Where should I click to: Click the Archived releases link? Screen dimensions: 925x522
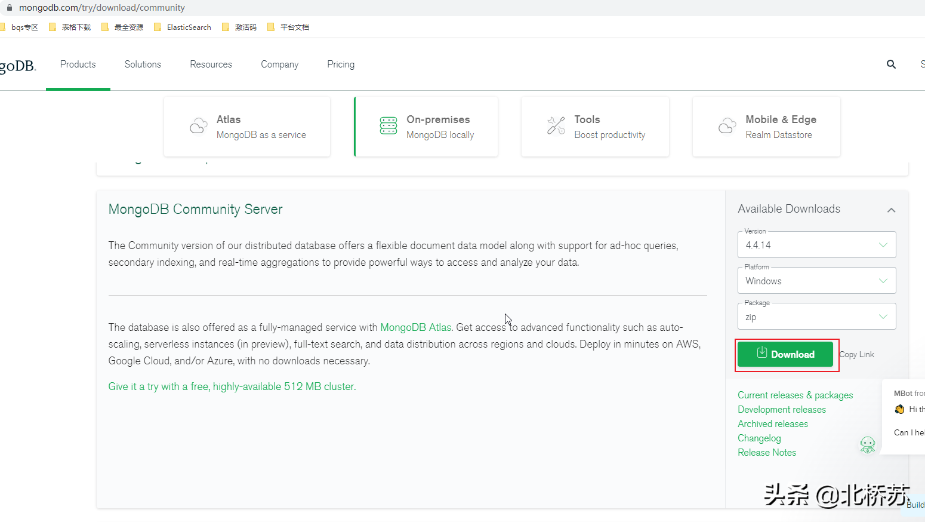(x=773, y=423)
